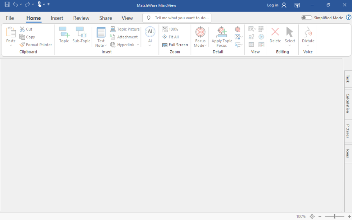Viewport: 352px width, 220px height.
Task: Undo the last action
Action: [15, 4]
